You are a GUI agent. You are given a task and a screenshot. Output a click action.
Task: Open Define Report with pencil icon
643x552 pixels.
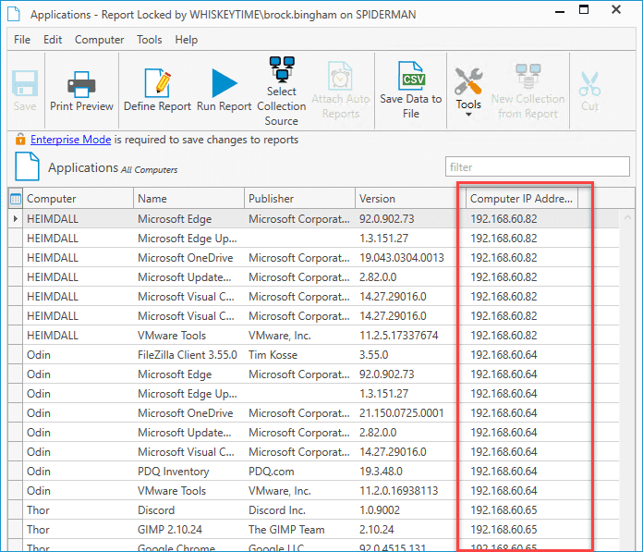[x=157, y=83]
